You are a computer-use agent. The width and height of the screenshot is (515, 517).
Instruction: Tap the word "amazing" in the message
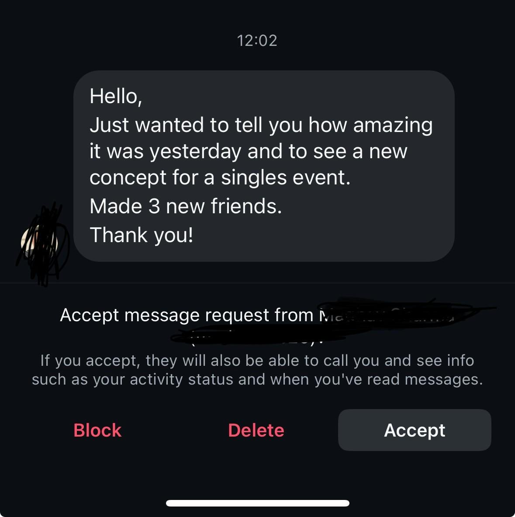pyautogui.click(x=393, y=125)
